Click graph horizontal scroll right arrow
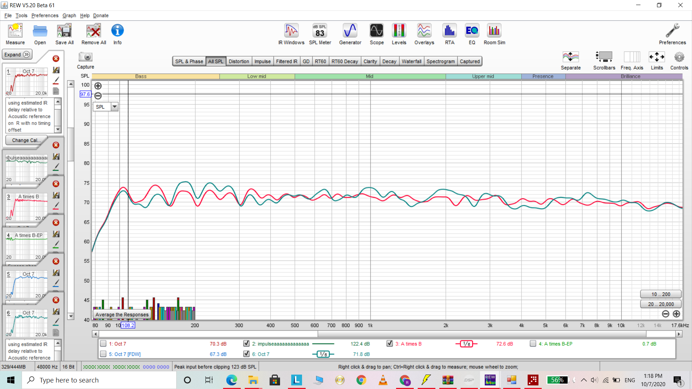 tap(679, 334)
